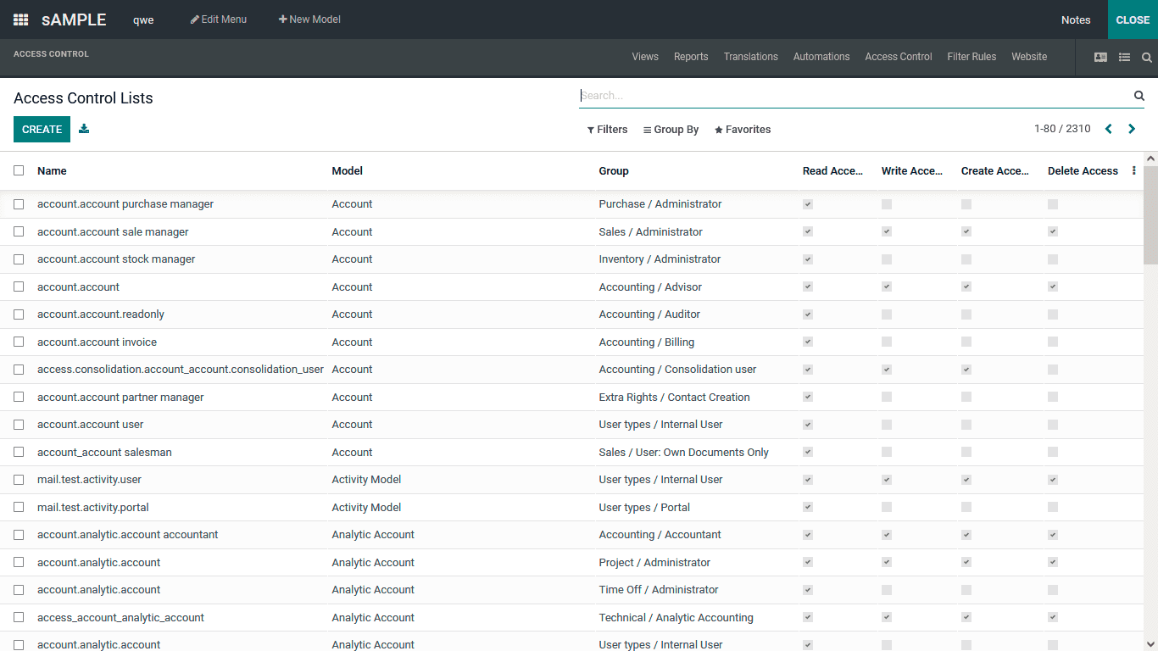The height and width of the screenshot is (651, 1158).
Task: Open search using the magnifier icon top right
Action: [1147, 57]
